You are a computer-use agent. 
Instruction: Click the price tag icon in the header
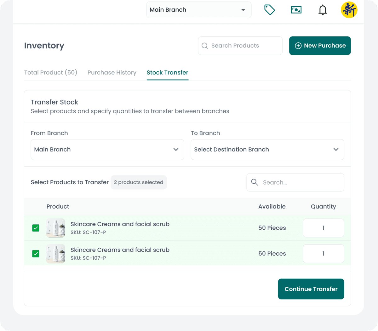tap(270, 10)
